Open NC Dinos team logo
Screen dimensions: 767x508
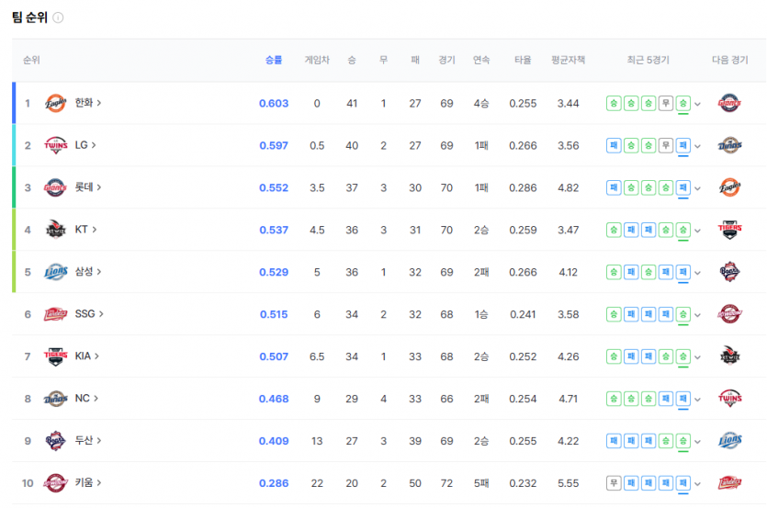click(x=55, y=399)
